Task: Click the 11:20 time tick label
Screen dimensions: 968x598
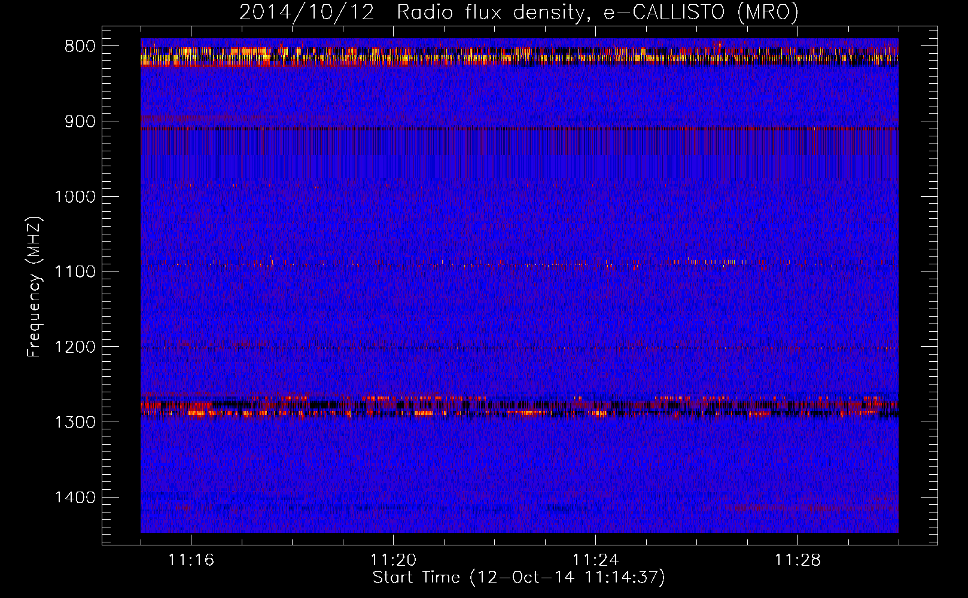Action: coord(393,560)
